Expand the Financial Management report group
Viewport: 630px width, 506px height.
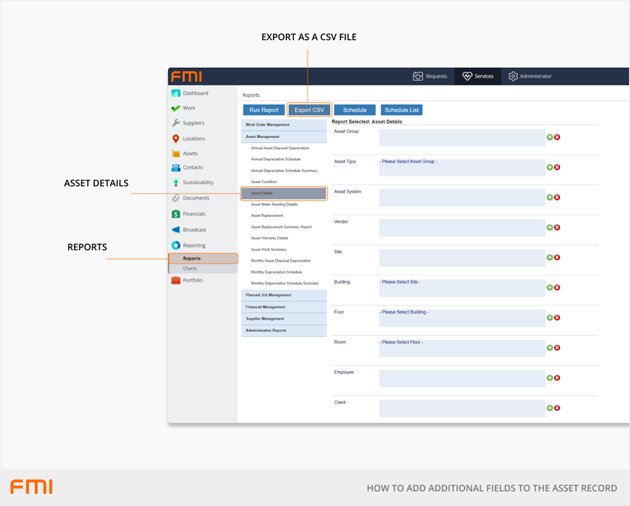click(x=284, y=307)
